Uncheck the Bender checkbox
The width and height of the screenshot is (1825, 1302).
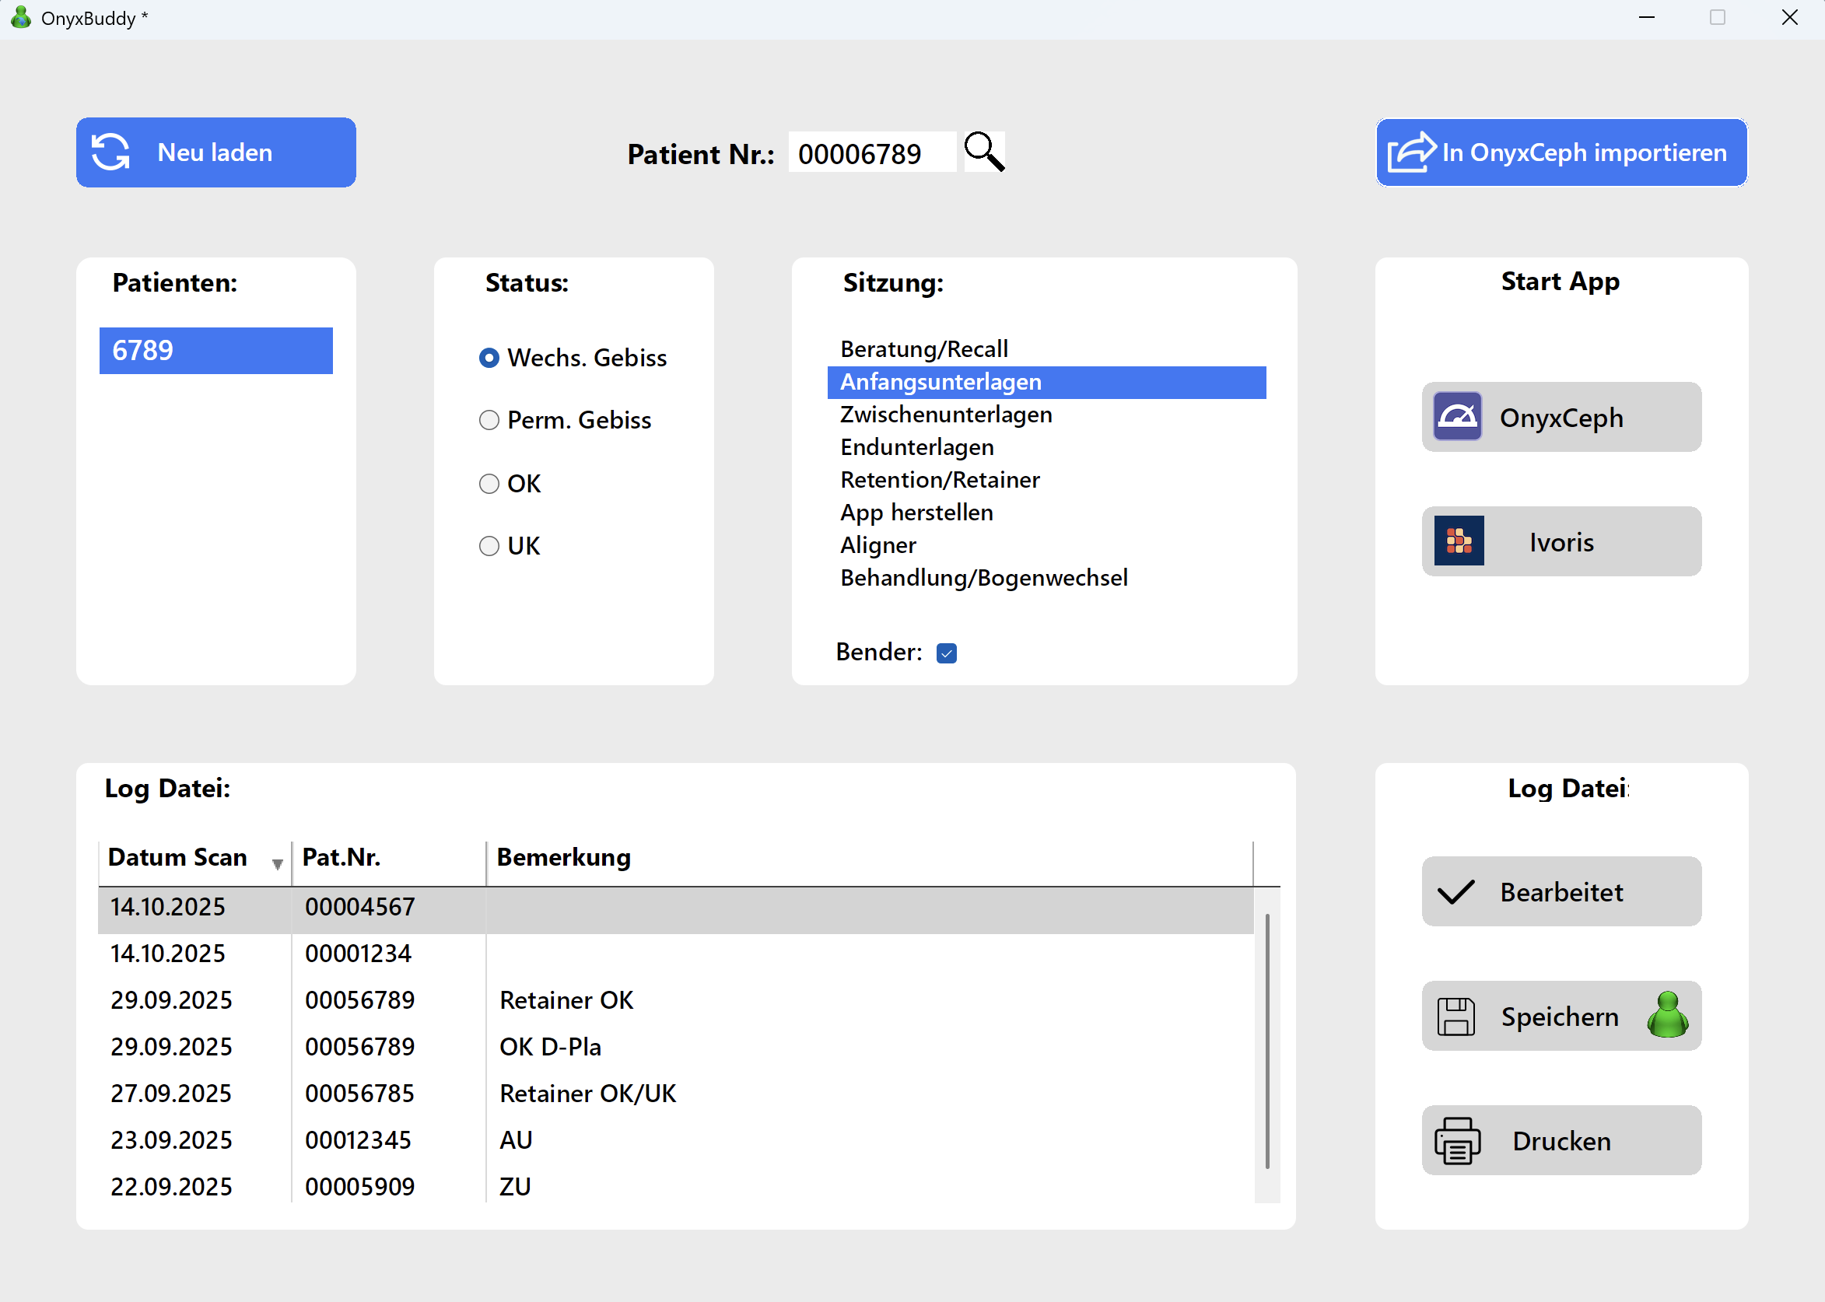click(946, 653)
